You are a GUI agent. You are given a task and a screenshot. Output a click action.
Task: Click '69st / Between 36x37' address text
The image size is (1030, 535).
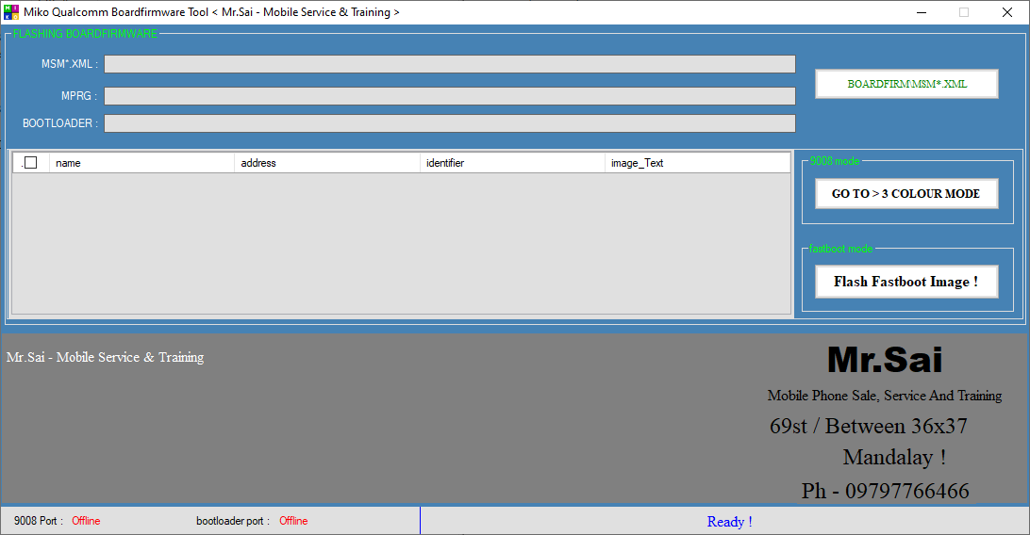(869, 426)
